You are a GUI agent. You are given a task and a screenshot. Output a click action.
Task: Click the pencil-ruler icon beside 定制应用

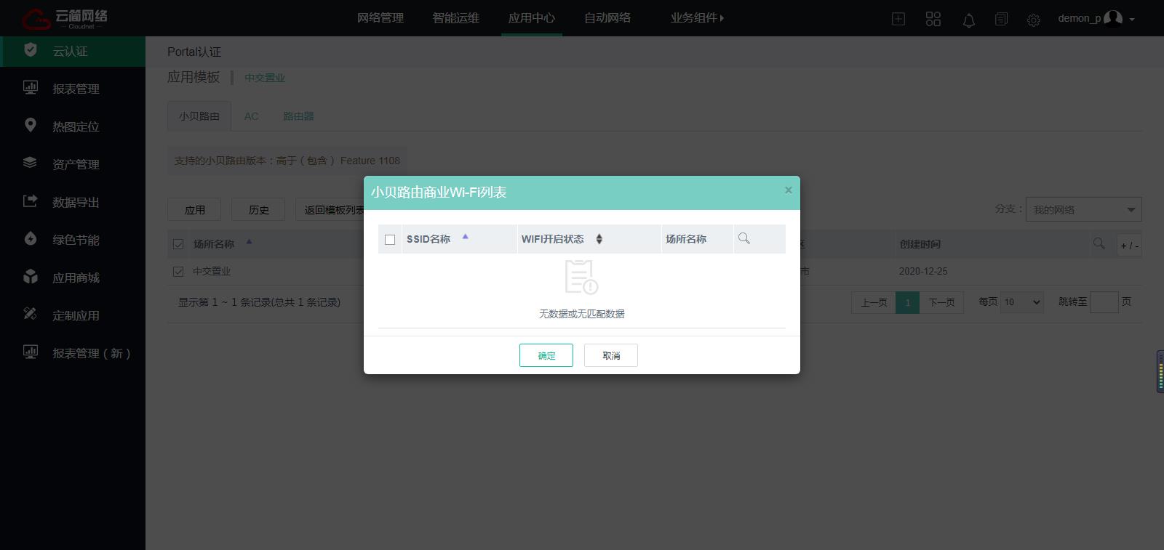[x=30, y=314]
